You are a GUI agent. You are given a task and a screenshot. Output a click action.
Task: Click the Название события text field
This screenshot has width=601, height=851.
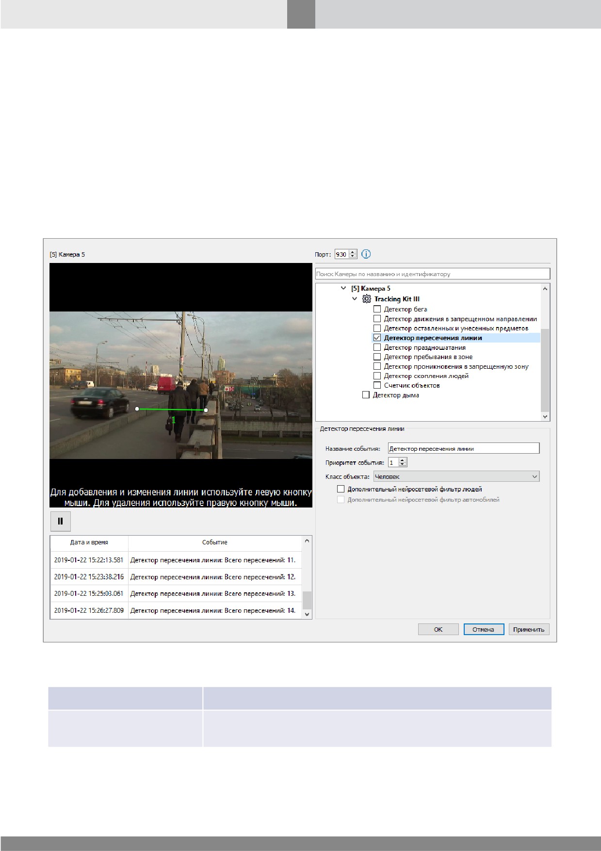[464, 448]
